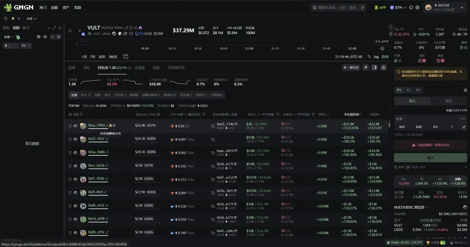Switch to the 开发者代币 tab
This screenshot has height=247, width=470.
pos(176,68)
